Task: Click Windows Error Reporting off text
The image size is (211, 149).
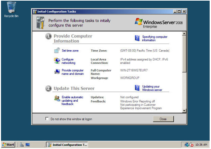Action: (x=137, y=101)
